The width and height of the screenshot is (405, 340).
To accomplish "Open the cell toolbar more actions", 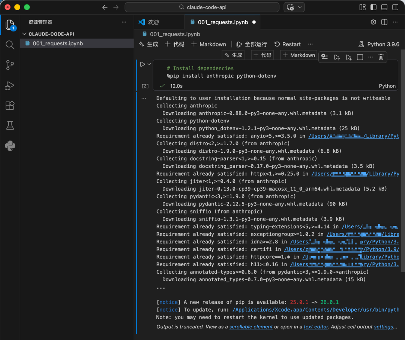I will tap(370, 57).
